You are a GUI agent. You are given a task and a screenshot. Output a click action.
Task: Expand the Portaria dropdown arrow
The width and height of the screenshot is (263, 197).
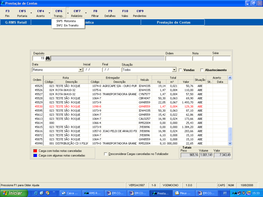tap(31, 13)
